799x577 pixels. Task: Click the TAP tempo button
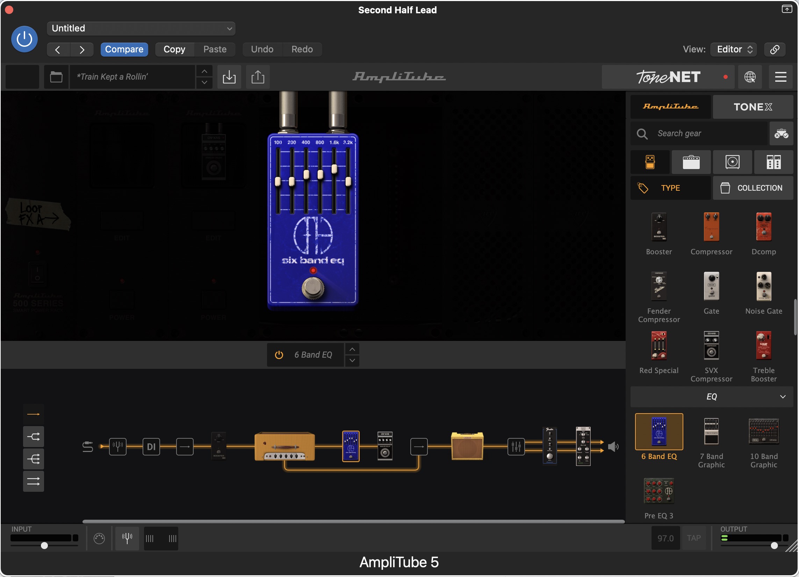693,538
